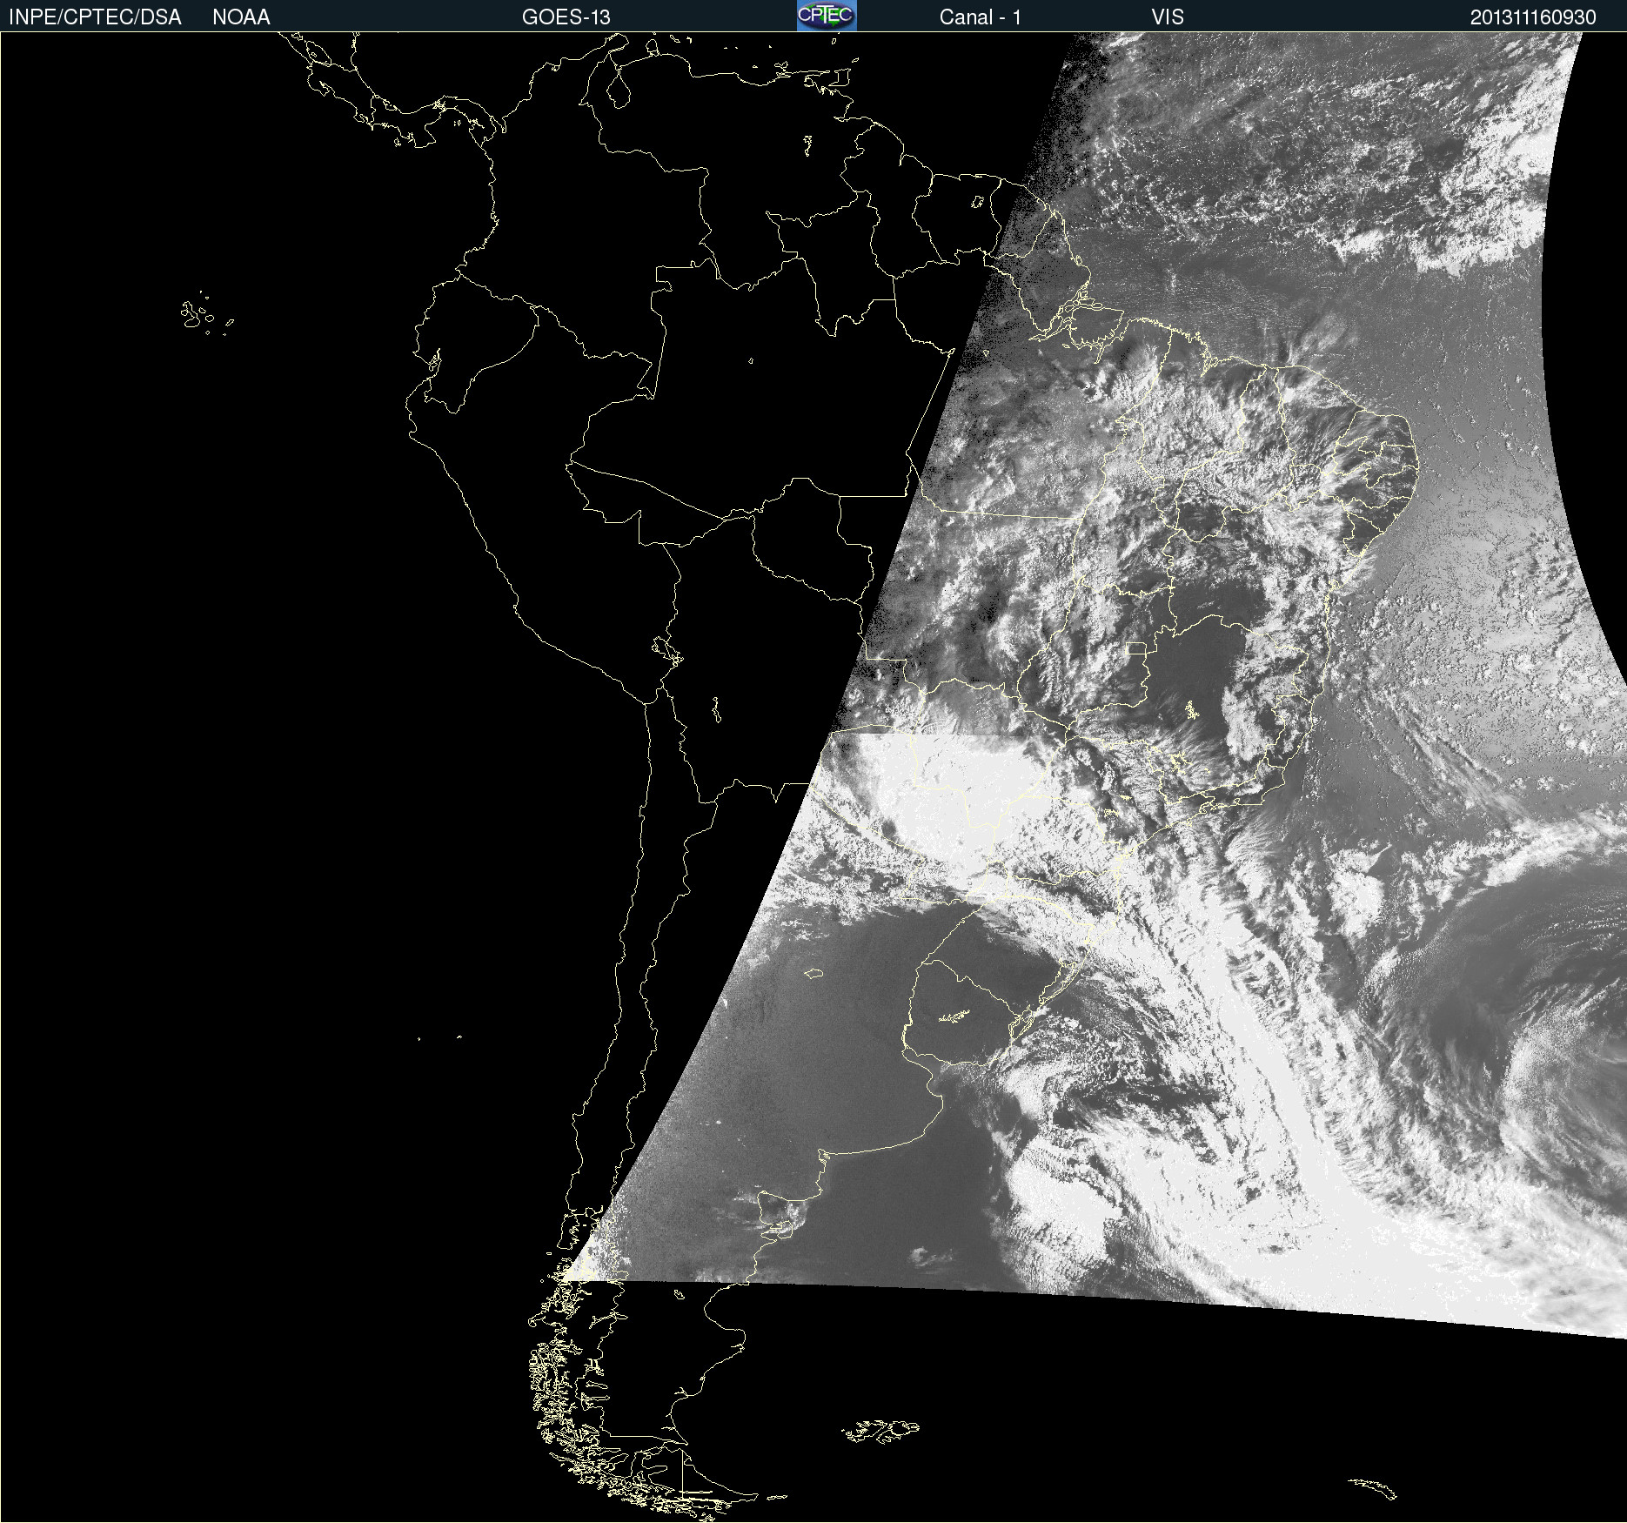Click the 201311160930 timestamp
Screen dimensions: 1627x1523
[1533, 17]
